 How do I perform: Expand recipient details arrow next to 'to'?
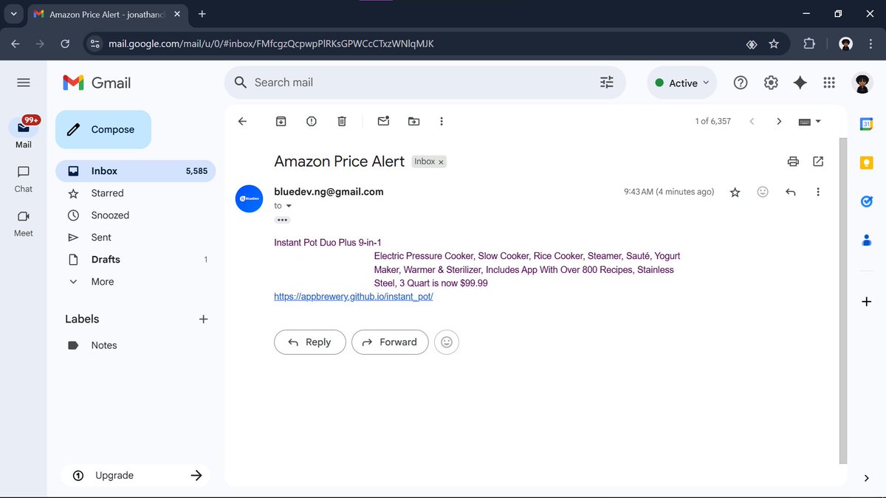tap(289, 206)
